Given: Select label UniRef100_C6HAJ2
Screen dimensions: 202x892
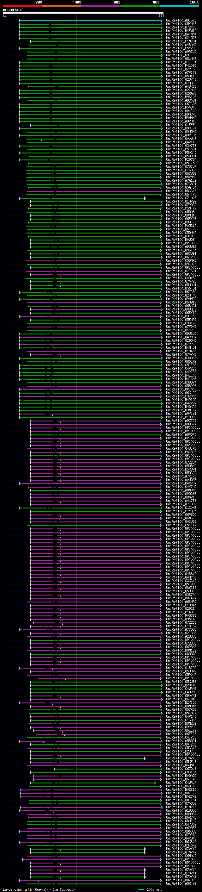Looking at the screenshot, I should (x=181, y=856).
